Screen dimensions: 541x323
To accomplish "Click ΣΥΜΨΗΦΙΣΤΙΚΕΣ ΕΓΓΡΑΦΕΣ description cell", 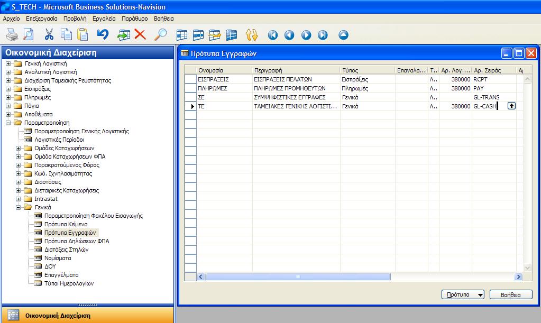I will 296,97.
